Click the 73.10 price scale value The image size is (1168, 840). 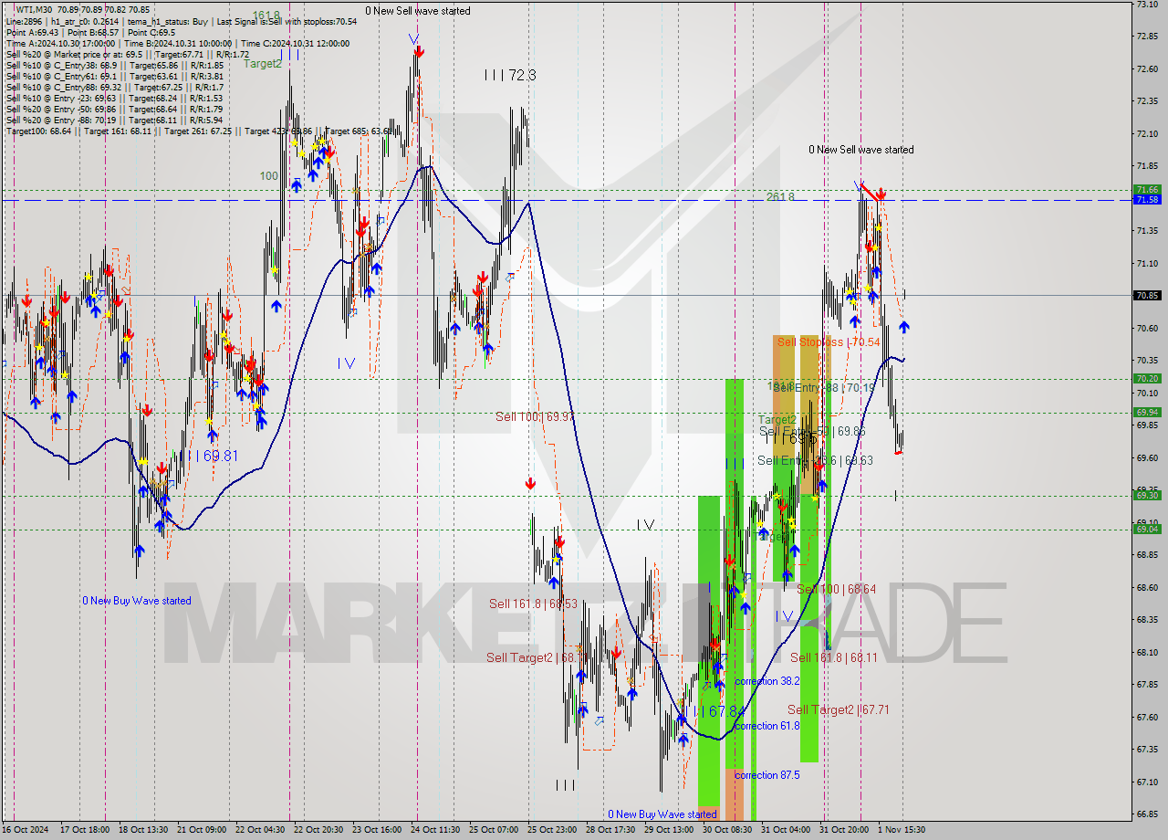pos(1148,5)
